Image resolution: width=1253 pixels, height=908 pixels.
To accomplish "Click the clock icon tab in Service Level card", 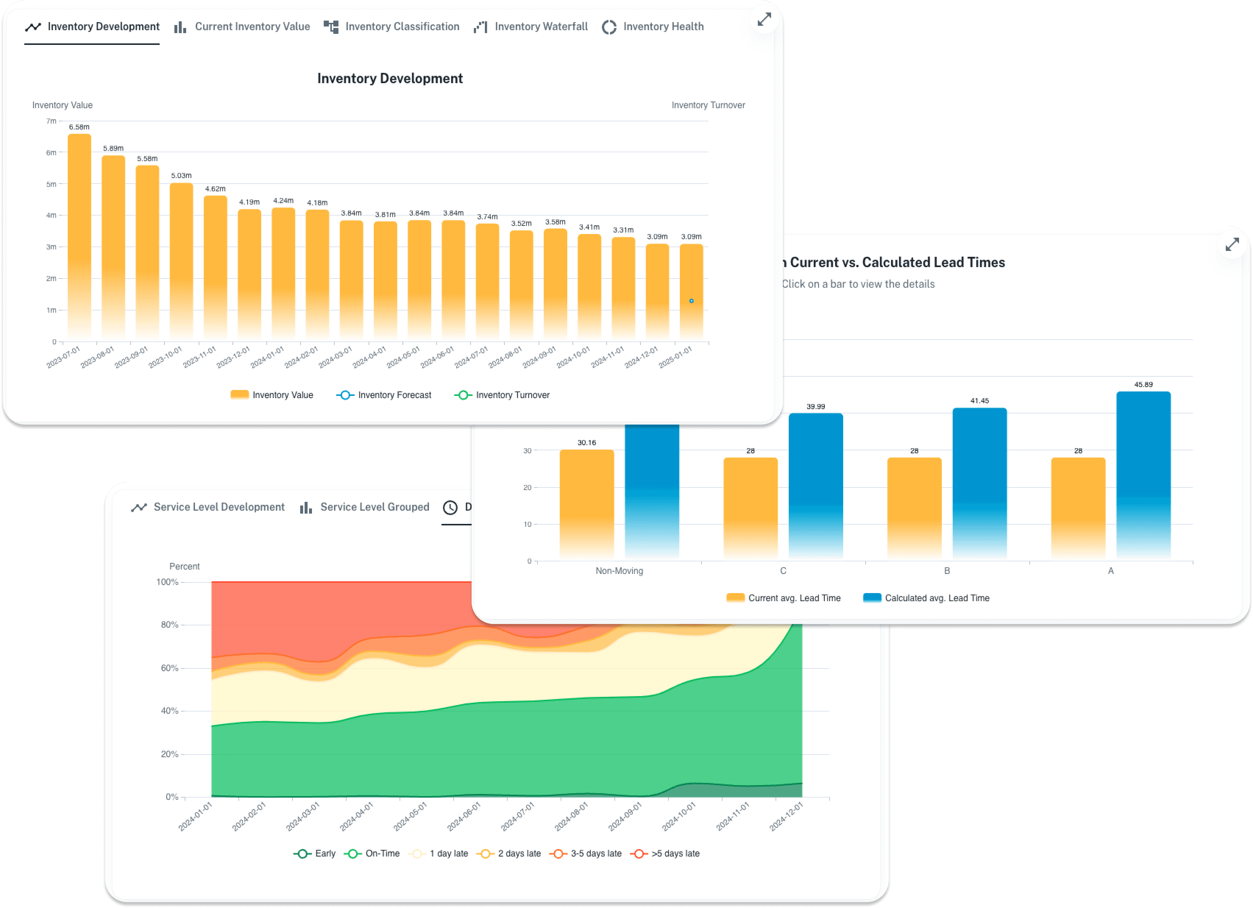I will coord(450,507).
